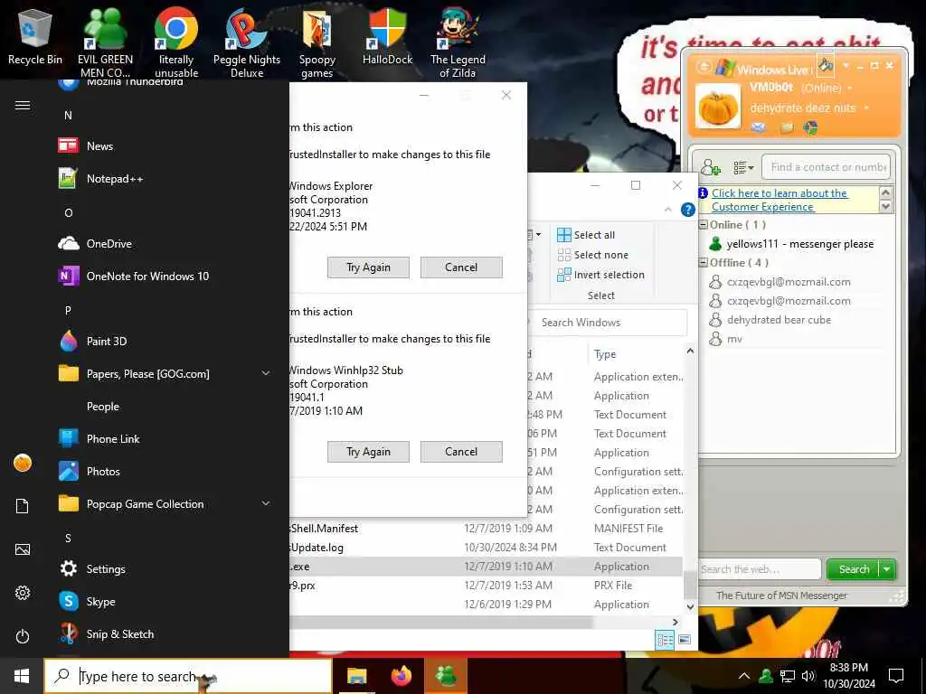The height and width of the screenshot is (694, 926).
Task: Open the Customer Experience link
Action: [x=780, y=200]
